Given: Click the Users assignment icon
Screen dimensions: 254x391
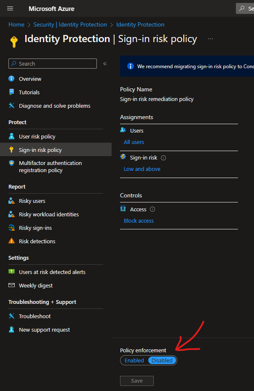Looking at the screenshot, I should pos(123,130).
